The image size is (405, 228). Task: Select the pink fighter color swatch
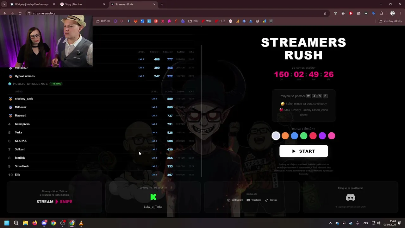click(x=332, y=136)
